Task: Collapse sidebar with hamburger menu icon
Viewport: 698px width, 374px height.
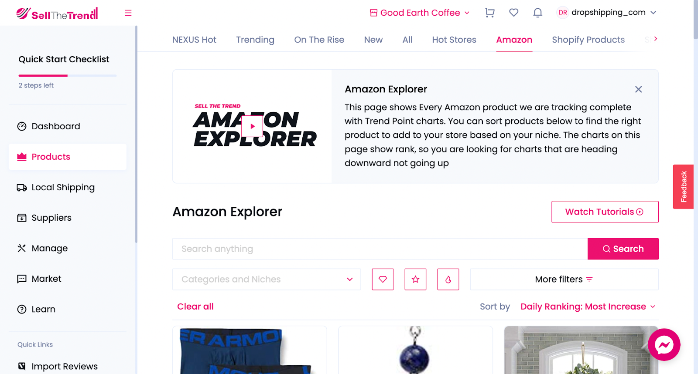Action: pyautogui.click(x=128, y=13)
